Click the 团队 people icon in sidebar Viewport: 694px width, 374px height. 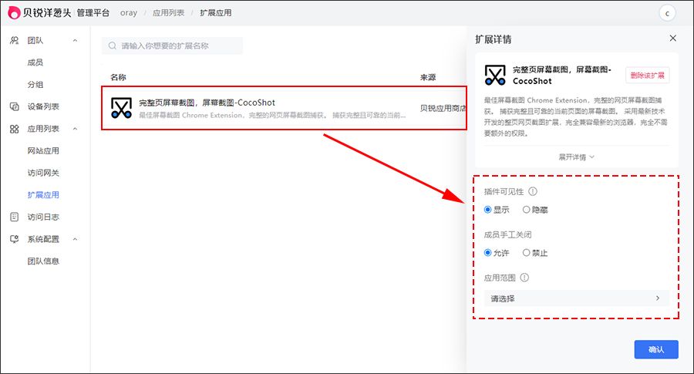(14, 40)
